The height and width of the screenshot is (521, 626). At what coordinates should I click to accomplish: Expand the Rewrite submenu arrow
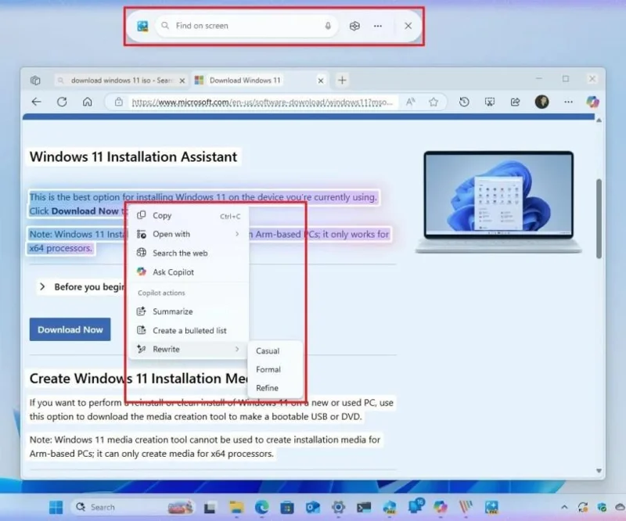coord(237,350)
